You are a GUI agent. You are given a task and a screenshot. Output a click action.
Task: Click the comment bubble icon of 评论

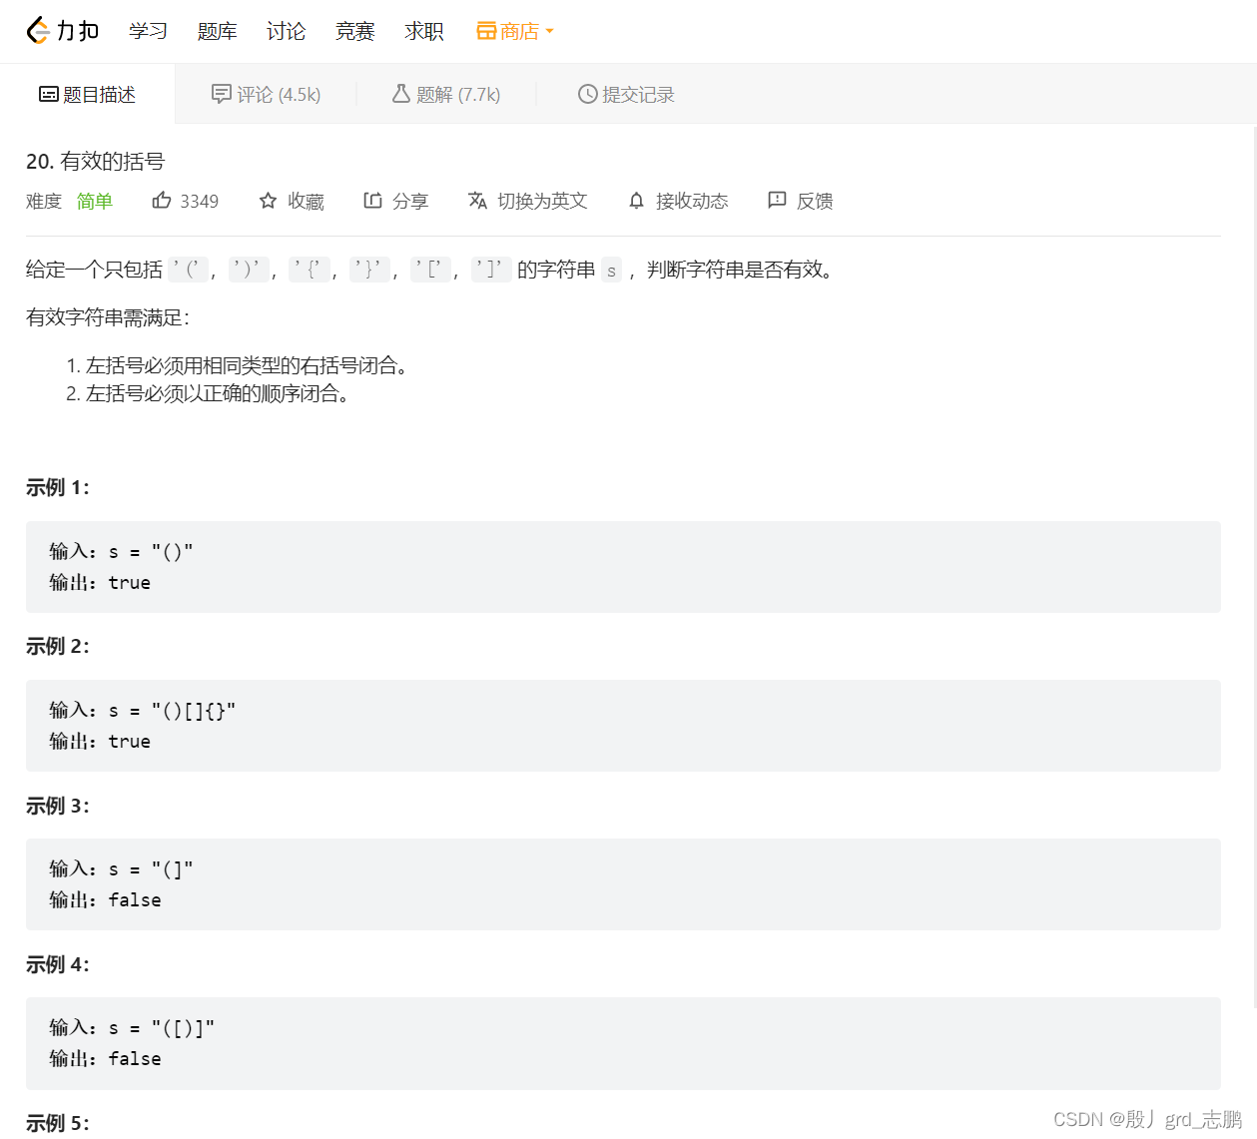pos(222,94)
